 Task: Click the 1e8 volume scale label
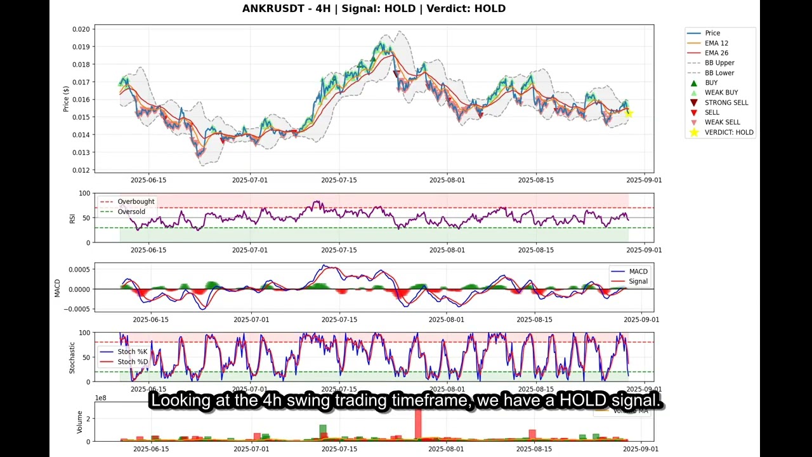pos(101,399)
